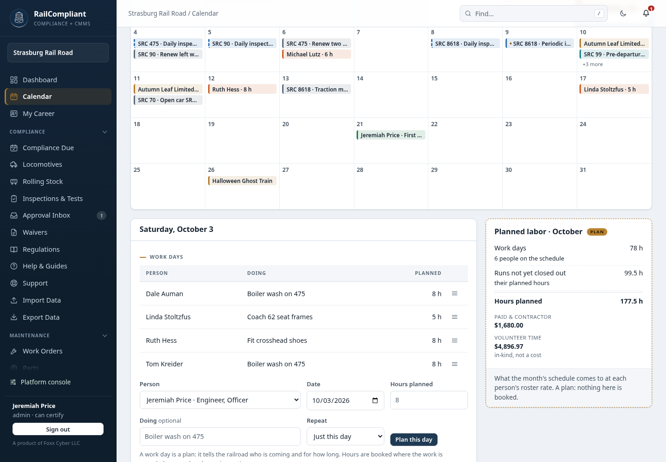Click the Hours planned field
The width and height of the screenshot is (666, 462).
(x=429, y=400)
